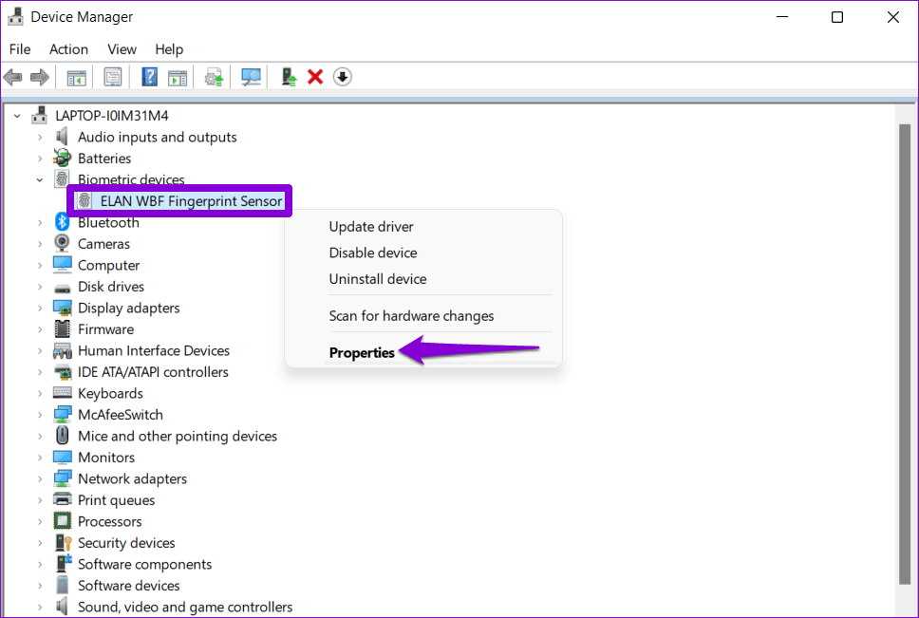Image resolution: width=919 pixels, height=618 pixels.
Task: Maximize the Device Manager window
Action: [x=837, y=17]
